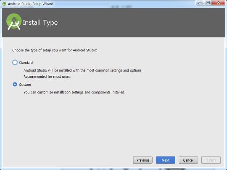
Task: Close the Setup Wizard window
Action: coord(219,3)
